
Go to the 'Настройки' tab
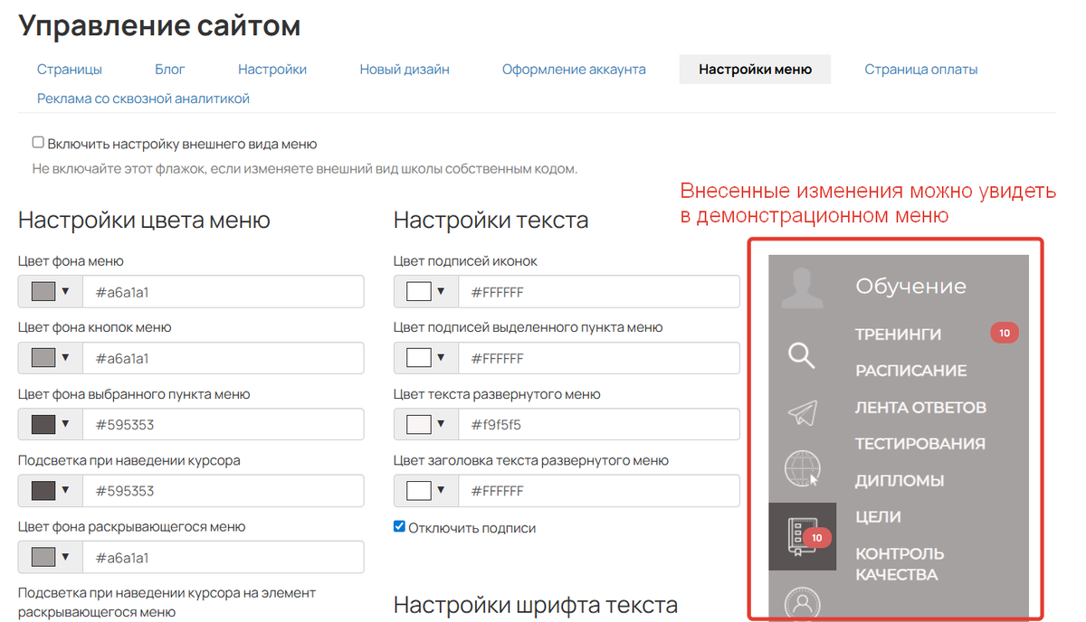[x=272, y=69]
